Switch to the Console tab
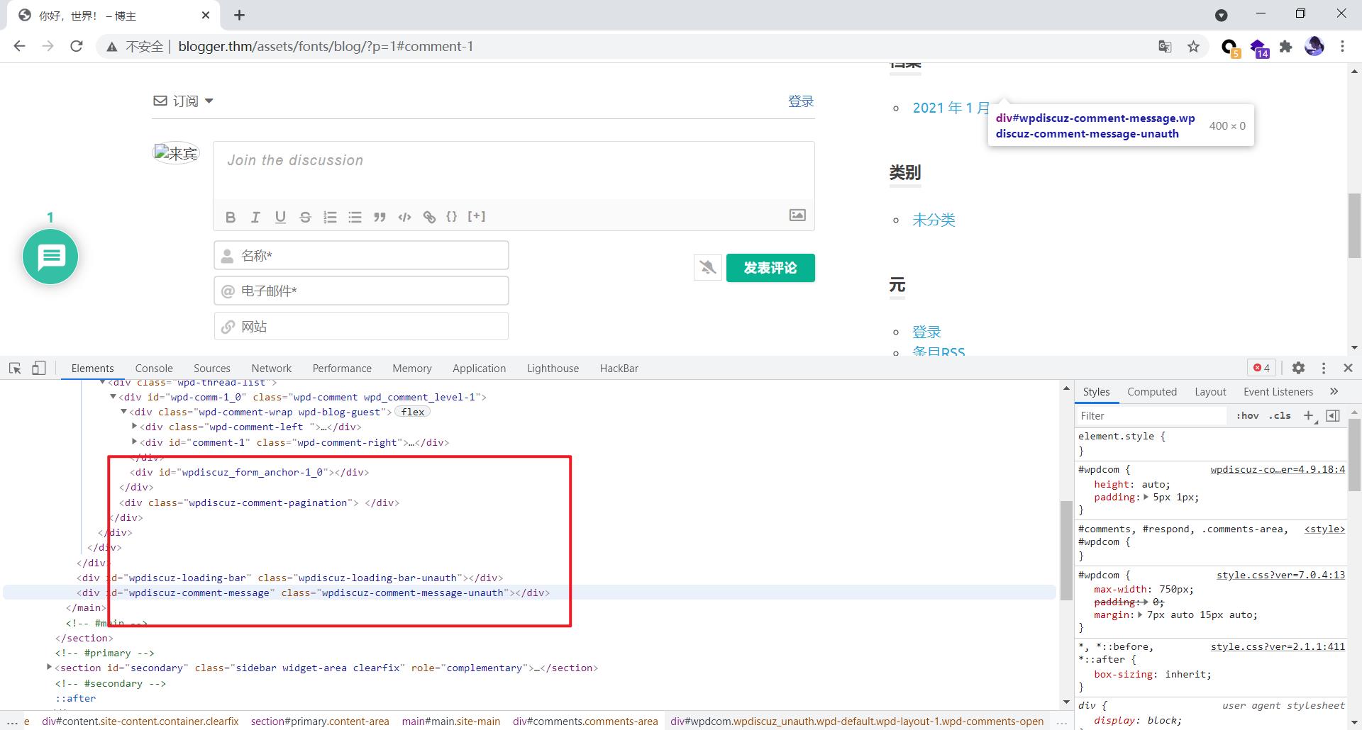Viewport: 1362px width, 730px height. pyautogui.click(x=154, y=369)
